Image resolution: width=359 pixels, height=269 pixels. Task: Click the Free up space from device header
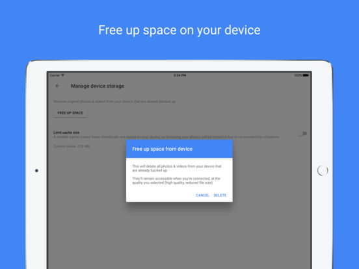[x=163, y=149]
